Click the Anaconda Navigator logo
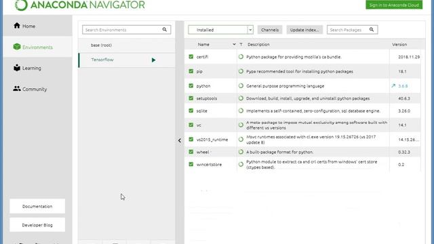Screen dimensions: 434x244 click(80, 5)
